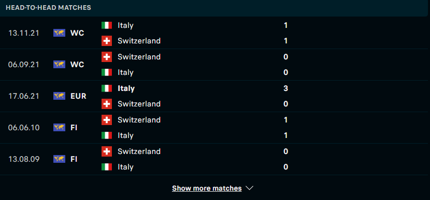Screen dimensions: 430x200
Task: Click the EUR competition label
Action: [x=78, y=96]
